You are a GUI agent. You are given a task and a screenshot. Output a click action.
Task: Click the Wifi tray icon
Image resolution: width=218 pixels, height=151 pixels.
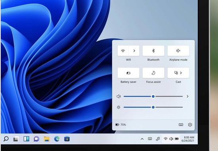[x=165, y=138]
